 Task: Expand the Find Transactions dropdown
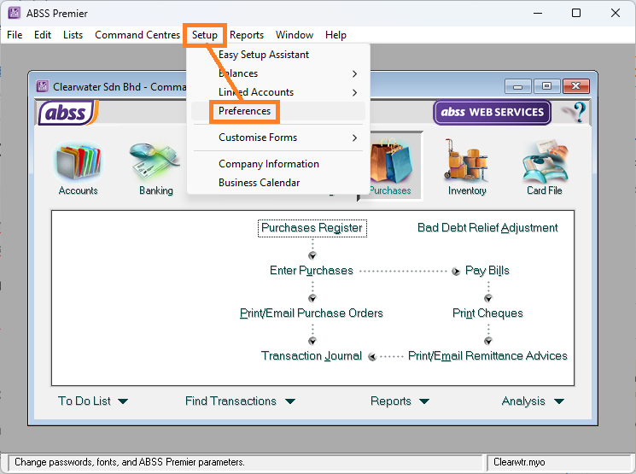click(240, 401)
